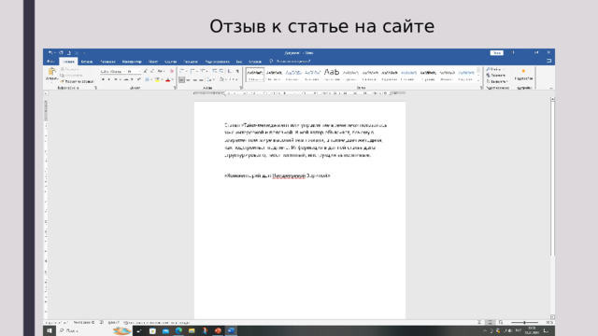Select the Format Painter tool
The image size is (598, 336).
77,81
